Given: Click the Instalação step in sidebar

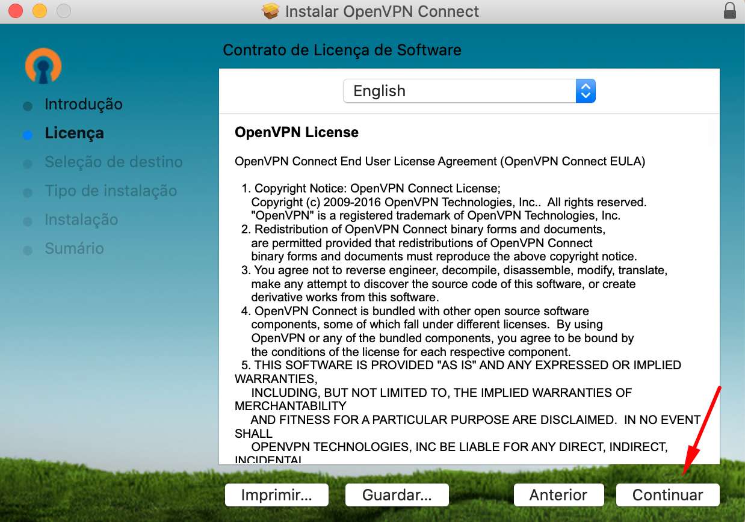Looking at the screenshot, I should pyautogui.click(x=81, y=220).
